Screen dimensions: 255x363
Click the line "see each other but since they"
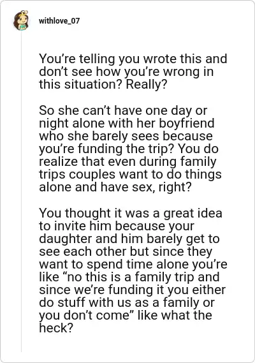[126, 251]
